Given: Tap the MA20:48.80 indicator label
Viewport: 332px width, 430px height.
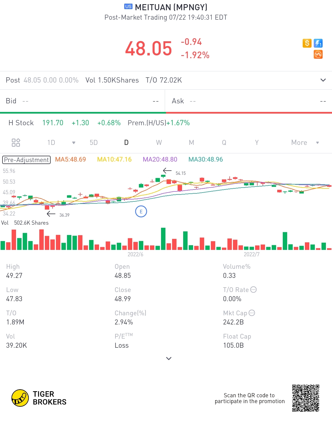Looking at the screenshot, I should coord(160,159).
